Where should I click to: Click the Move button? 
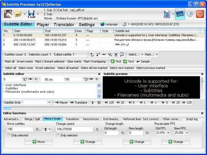[38, 142]
